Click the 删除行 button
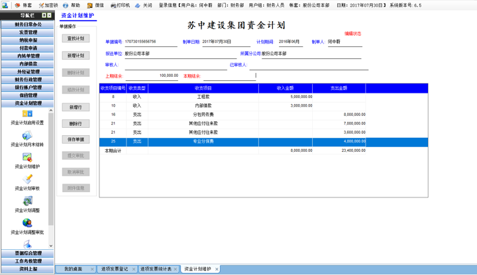477x275 pixels. click(76, 123)
